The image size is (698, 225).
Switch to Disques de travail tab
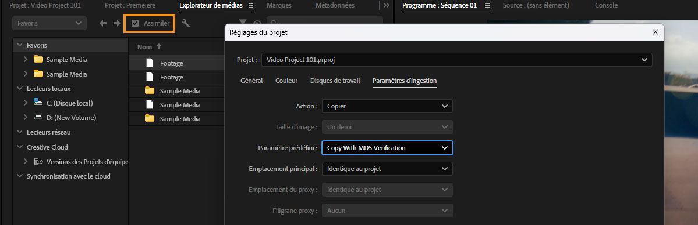click(335, 81)
